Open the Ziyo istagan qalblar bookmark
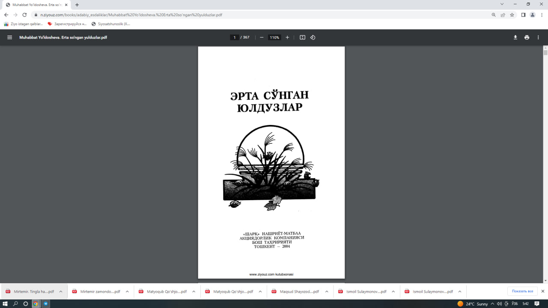Screen dimensions: 548x308 click(24, 24)
